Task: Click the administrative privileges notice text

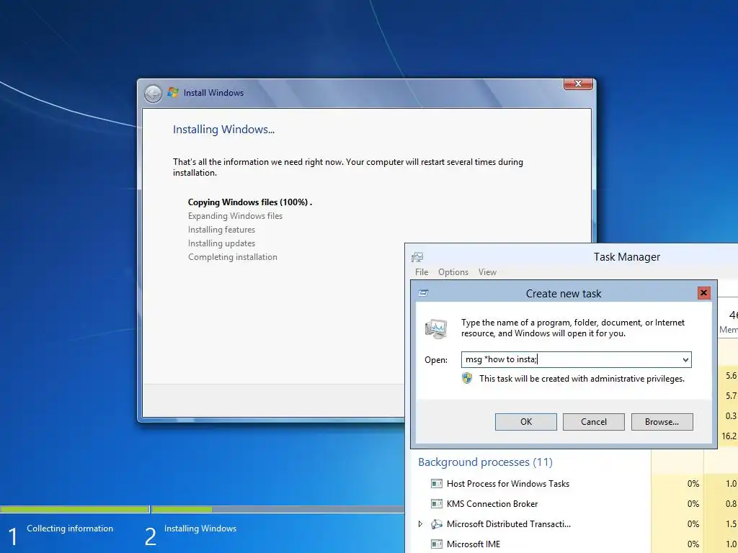Action: 582,379
